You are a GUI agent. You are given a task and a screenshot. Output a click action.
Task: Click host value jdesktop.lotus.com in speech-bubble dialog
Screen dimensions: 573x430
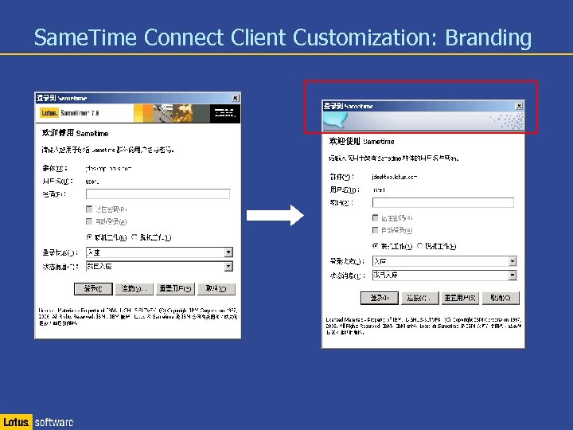click(395, 177)
